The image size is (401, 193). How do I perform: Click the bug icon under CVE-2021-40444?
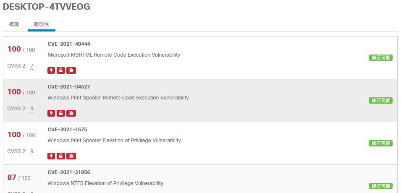click(71, 70)
